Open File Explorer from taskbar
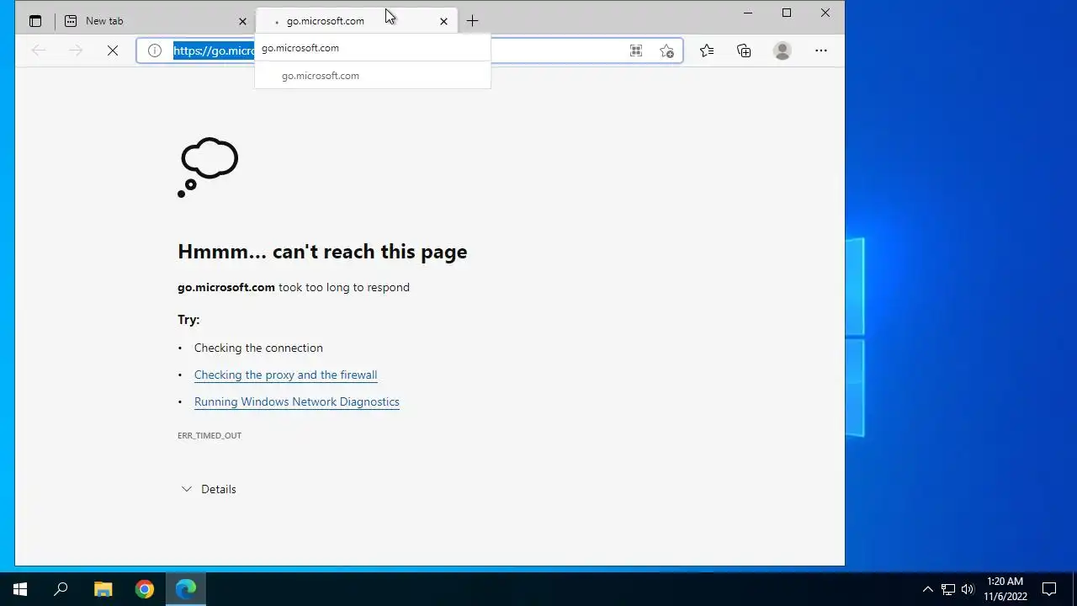 (103, 589)
